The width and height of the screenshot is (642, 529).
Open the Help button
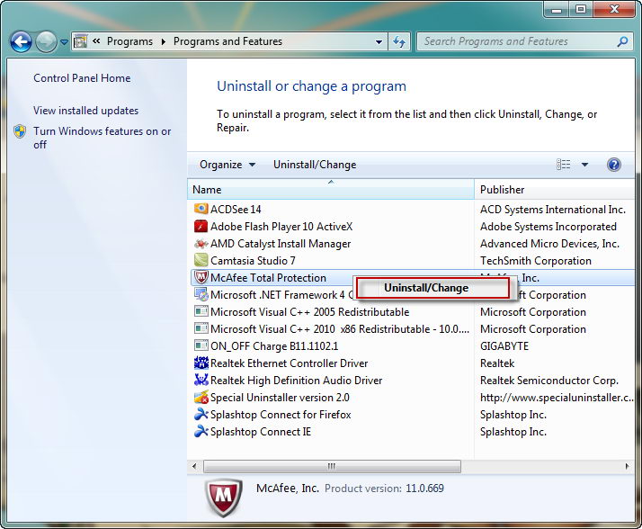[x=614, y=165]
